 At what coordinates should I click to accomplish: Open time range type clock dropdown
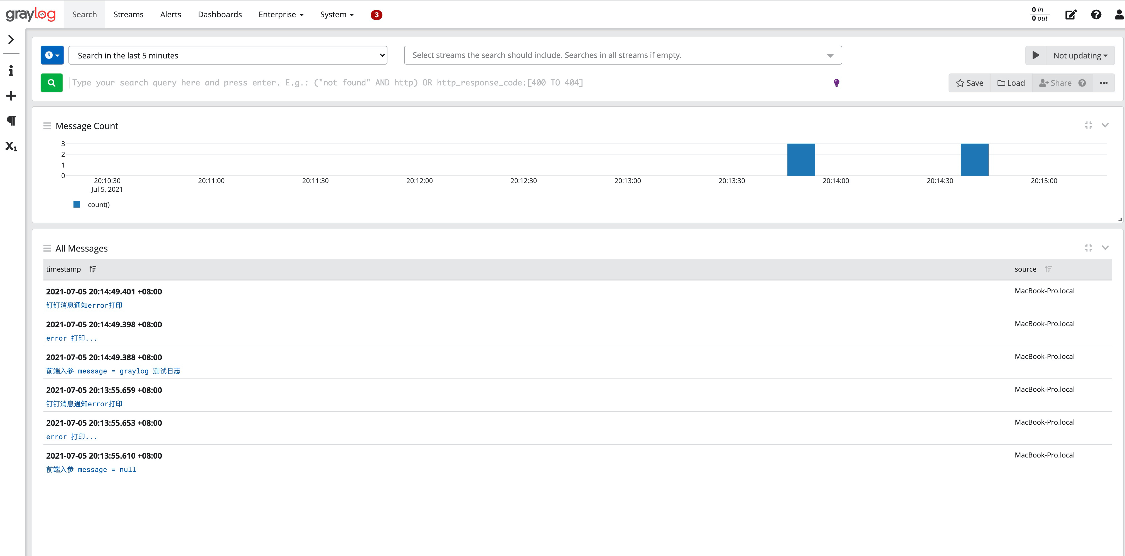[52, 55]
